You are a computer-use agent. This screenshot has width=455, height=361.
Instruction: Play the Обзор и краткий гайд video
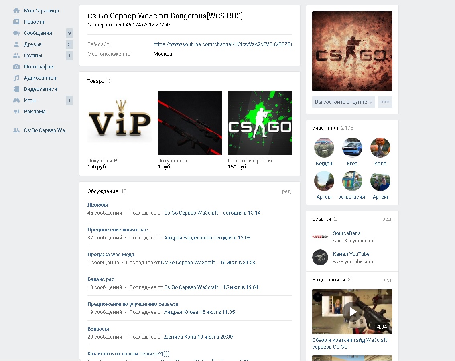(x=352, y=312)
